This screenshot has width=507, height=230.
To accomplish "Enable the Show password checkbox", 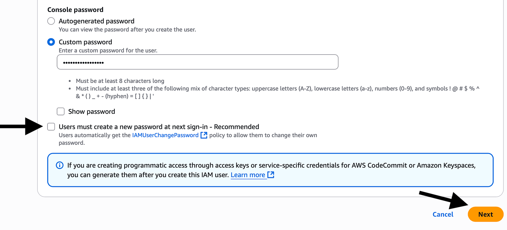I will [x=61, y=112].
